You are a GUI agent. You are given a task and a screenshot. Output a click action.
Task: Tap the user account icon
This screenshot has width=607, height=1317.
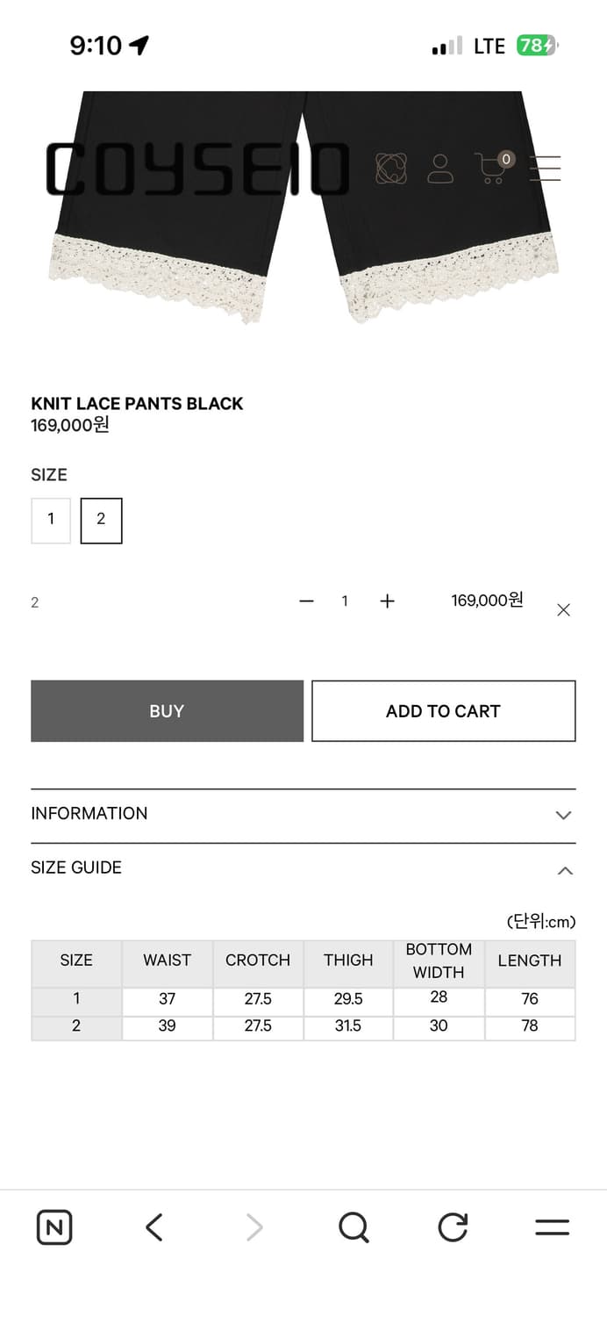click(x=440, y=168)
